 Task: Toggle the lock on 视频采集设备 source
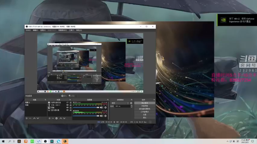click(x=70, y=102)
